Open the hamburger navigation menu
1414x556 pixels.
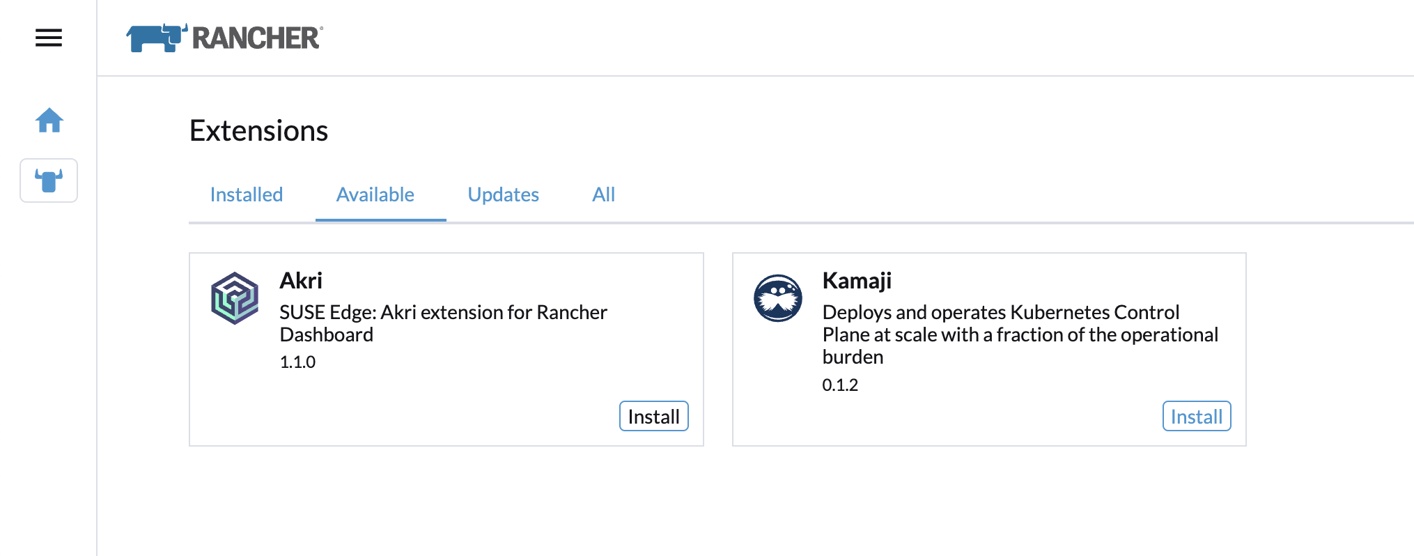49,38
